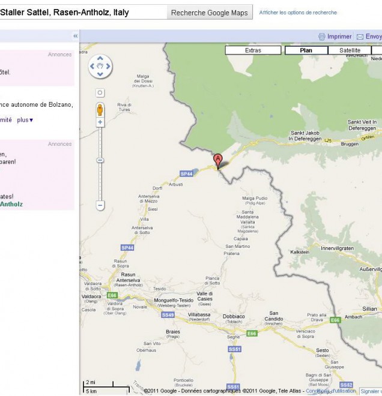The width and height of the screenshot is (382, 396).
Task: Switch to Satellite map view
Action: point(350,50)
